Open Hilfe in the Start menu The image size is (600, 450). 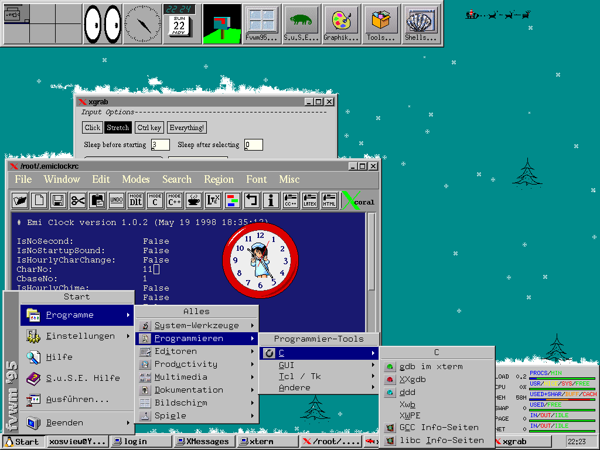pos(77,357)
